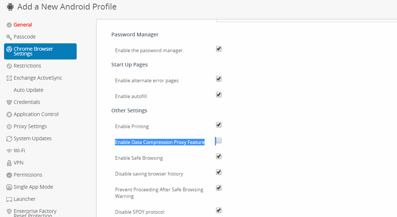Uncheck Enable autofill
The image size is (397, 217).
[219, 94]
